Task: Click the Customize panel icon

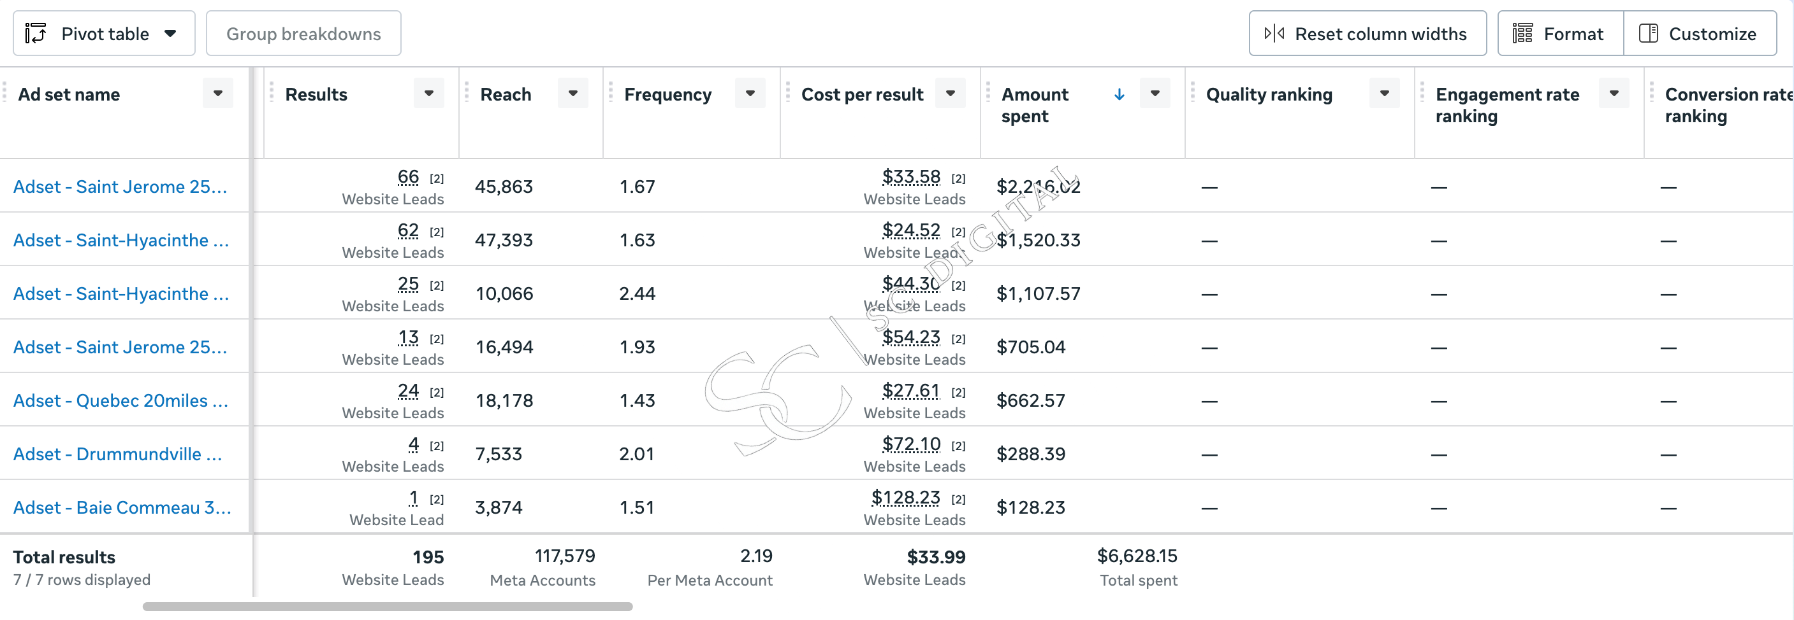Action: coord(1648,33)
